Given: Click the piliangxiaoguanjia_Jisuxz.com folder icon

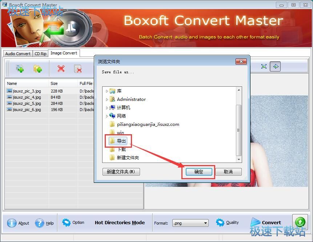Looking at the screenshot, I should [x=112, y=124].
